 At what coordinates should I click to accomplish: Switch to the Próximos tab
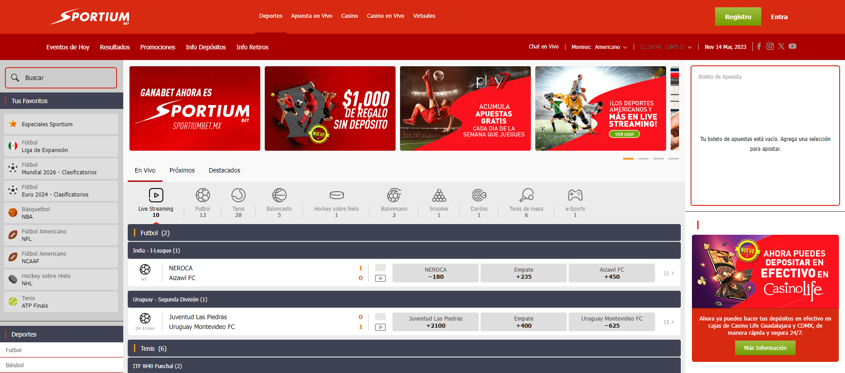[x=182, y=170]
